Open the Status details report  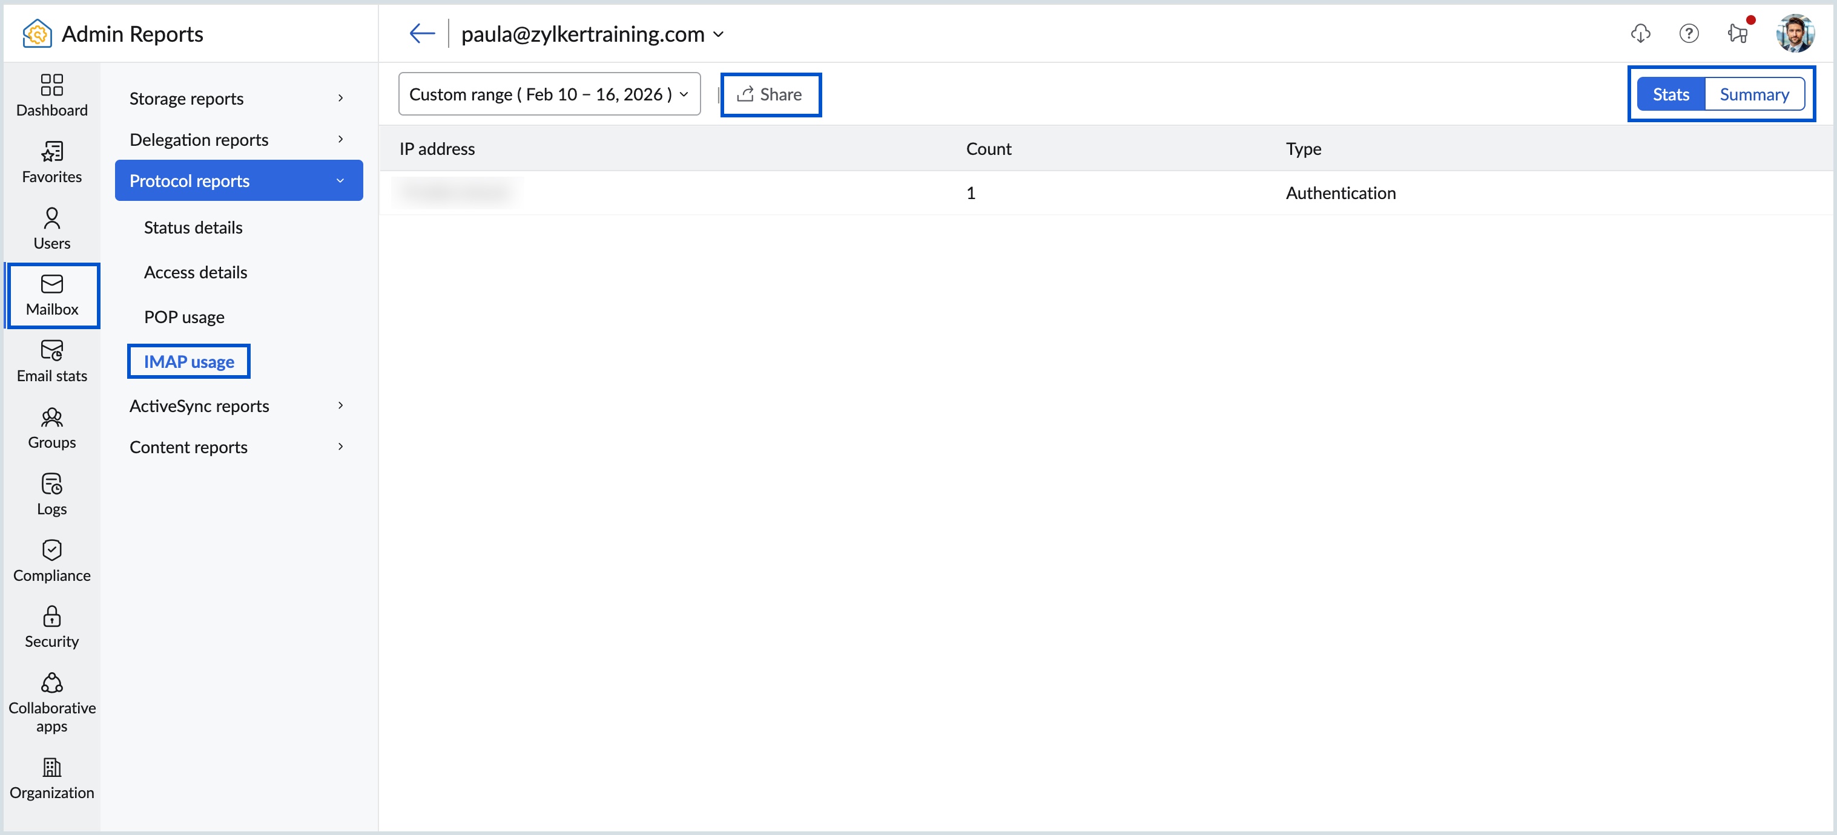[x=193, y=226]
